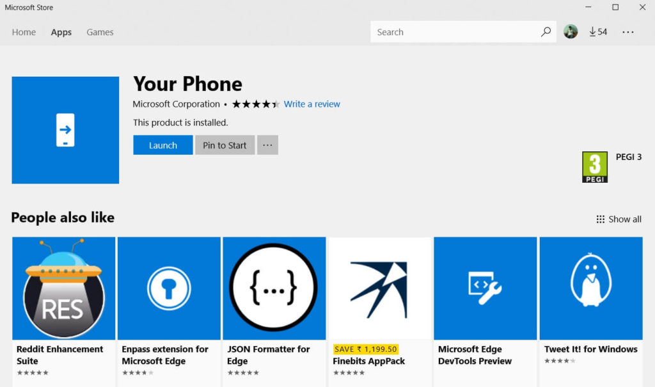Click the PEGI 3 rating badge
The width and height of the screenshot is (655, 387).
point(594,166)
